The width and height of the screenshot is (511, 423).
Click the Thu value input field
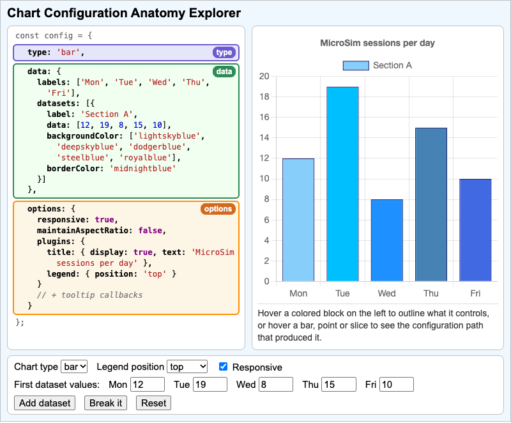click(339, 385)
